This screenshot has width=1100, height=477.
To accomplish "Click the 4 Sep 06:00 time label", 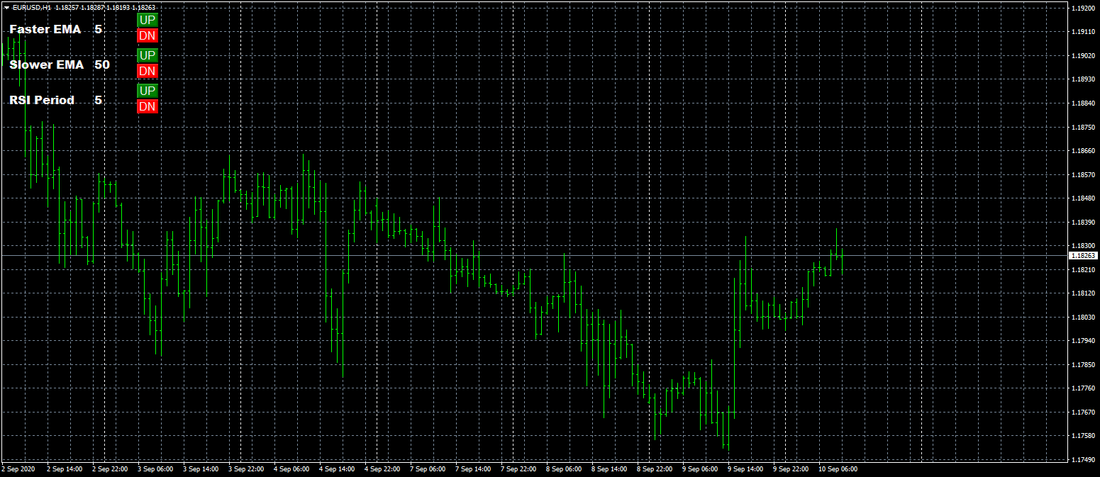I will coord(291,468).
